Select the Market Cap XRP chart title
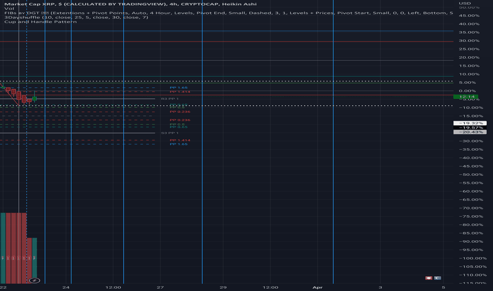The image size is (493, 291). [x=131, y=4]
